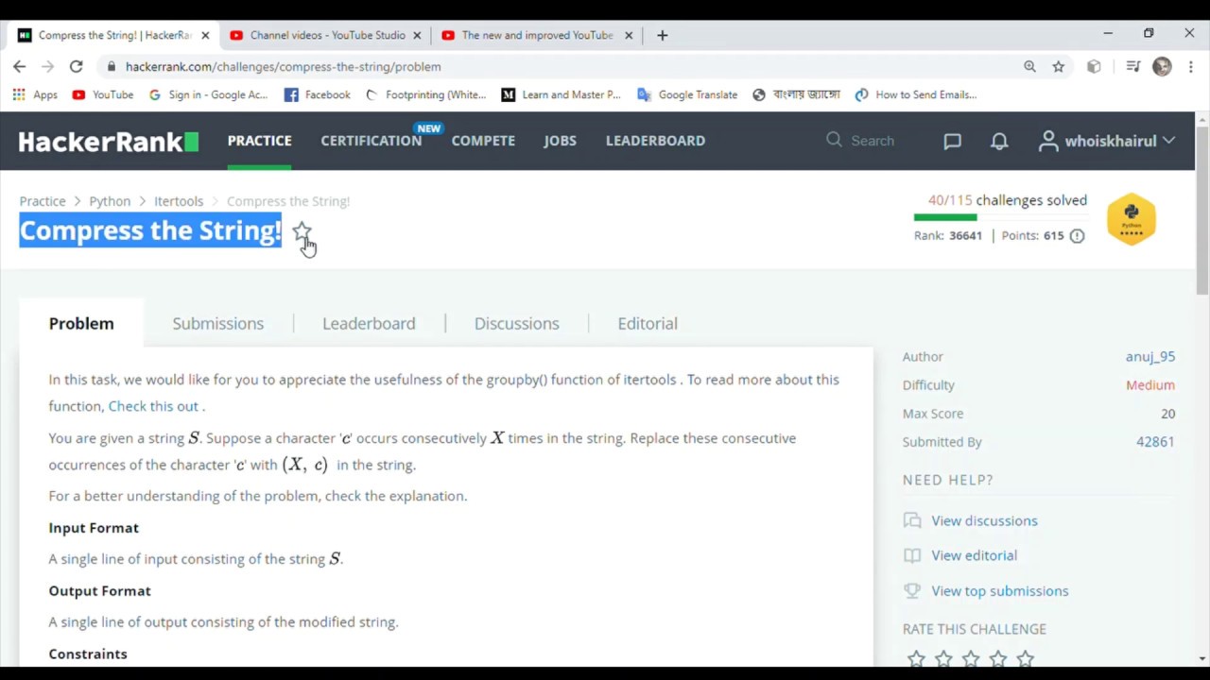Open the COMPETE menu item
Viewport: 1210px width, 680px height.
point(483,141)
